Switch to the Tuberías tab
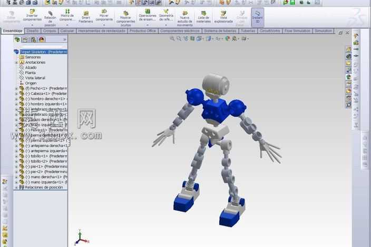Image resolution: width=371 pixels, height=247 pixels. 248,31
